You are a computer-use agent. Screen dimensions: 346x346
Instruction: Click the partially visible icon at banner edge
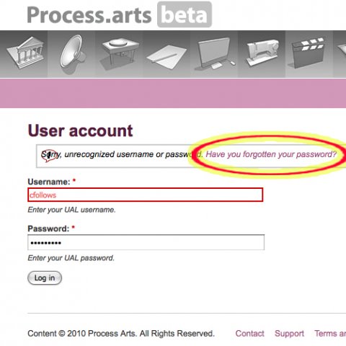point(341,52)
